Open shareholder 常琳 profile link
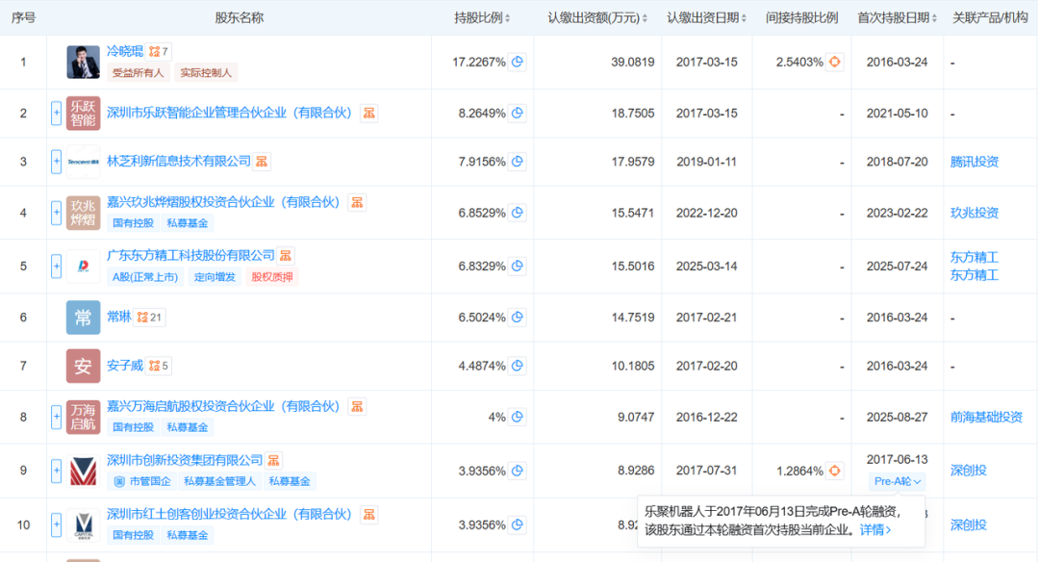This screenshot has height=562, width=1039. click(118, 317)
